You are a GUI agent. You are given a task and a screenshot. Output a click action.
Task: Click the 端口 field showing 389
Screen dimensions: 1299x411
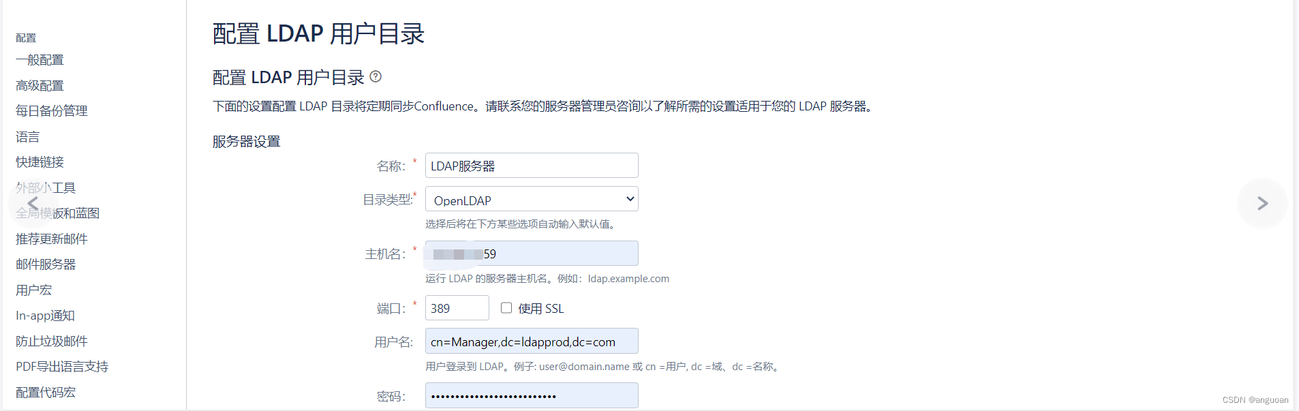pyautogui.click(x=457, y=308)
